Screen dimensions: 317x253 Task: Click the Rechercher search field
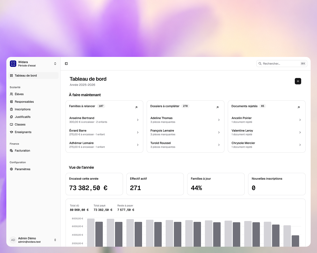282,64
